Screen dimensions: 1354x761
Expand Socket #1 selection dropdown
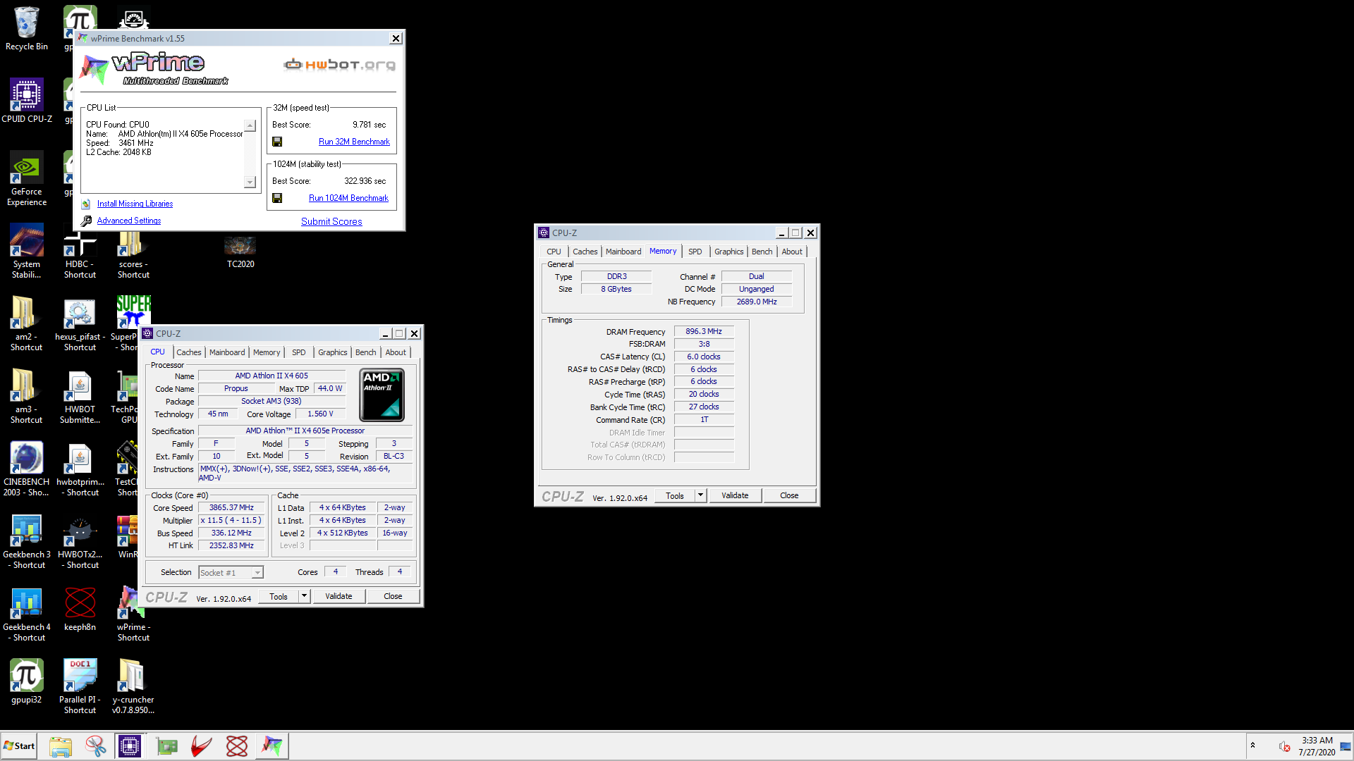tap(257, 573)
